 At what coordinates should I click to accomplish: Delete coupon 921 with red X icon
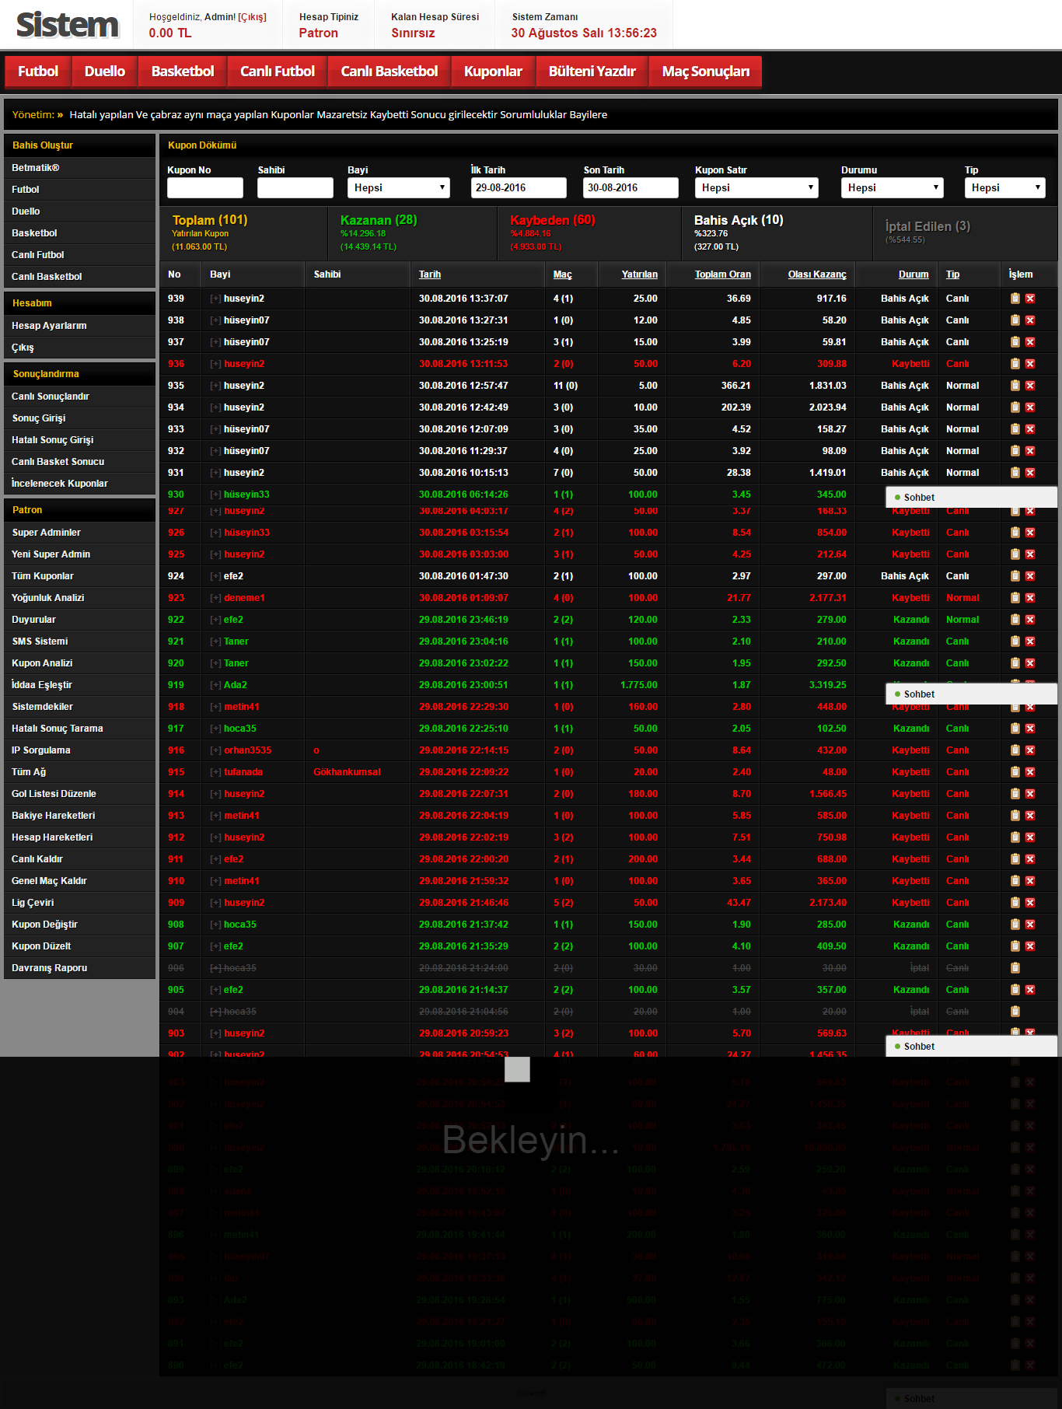click(1030, 642)
